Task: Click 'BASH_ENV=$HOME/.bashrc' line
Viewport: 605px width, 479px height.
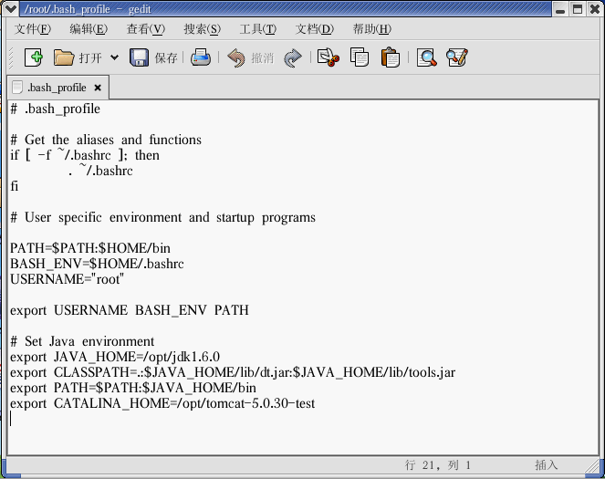Action: (97, 264)
